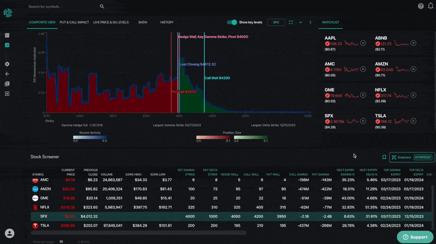Remove TSLA from the watchlist
436x244 pixels.
[x=414, y=121]
